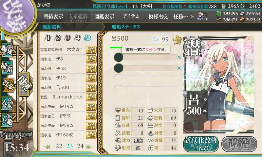Go to page 24 of ship list
262x157 pixels.
(80, 146)
